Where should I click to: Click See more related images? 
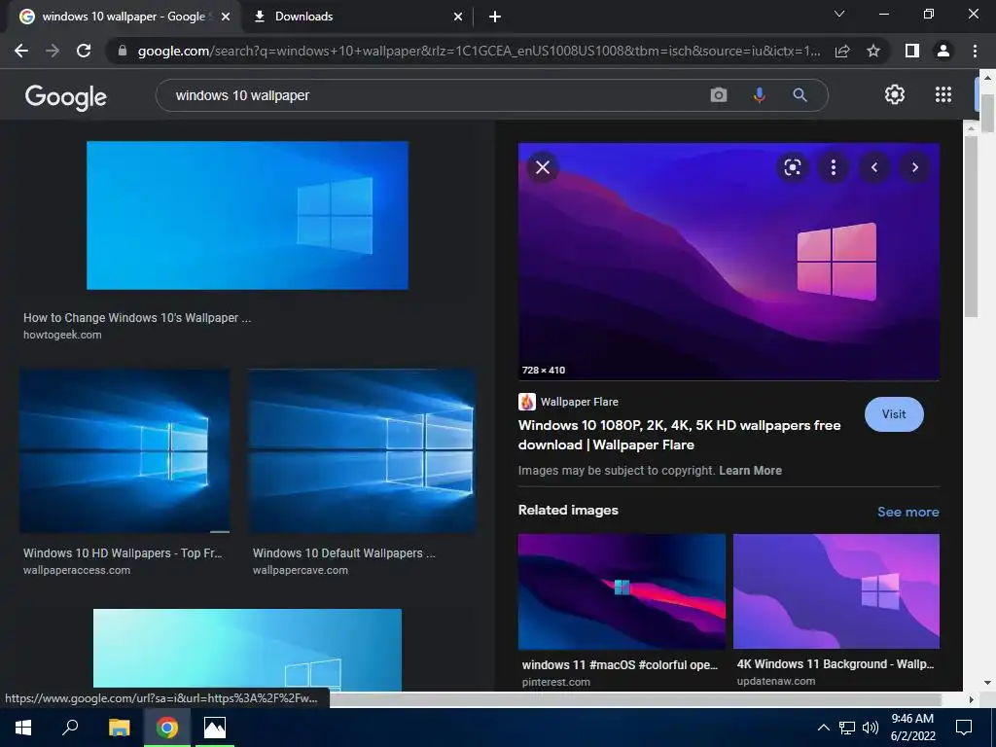pyautogui.click(x=907, y=512)
